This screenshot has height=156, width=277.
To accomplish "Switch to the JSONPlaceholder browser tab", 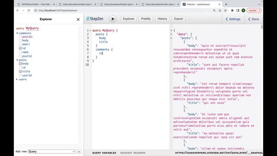I will tap(36, 4).
